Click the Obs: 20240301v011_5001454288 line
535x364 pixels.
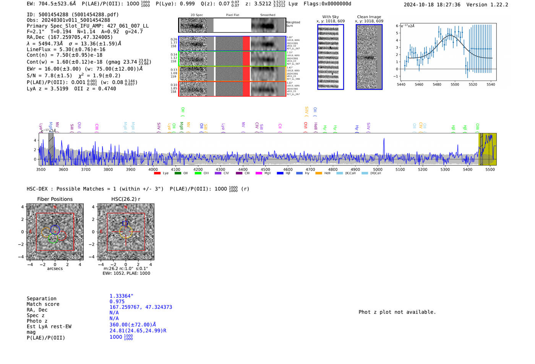point(68,20)
